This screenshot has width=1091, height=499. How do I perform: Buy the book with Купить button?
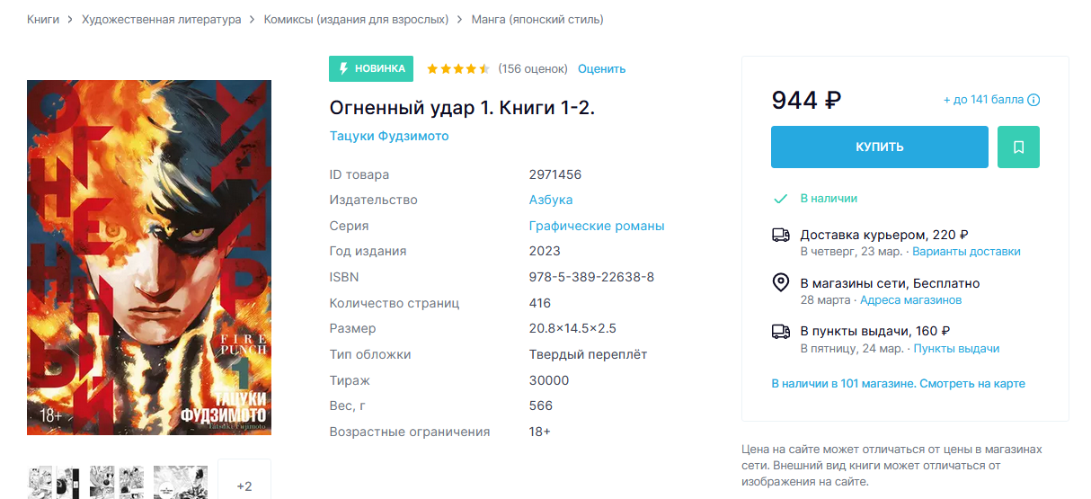point(880,147)
